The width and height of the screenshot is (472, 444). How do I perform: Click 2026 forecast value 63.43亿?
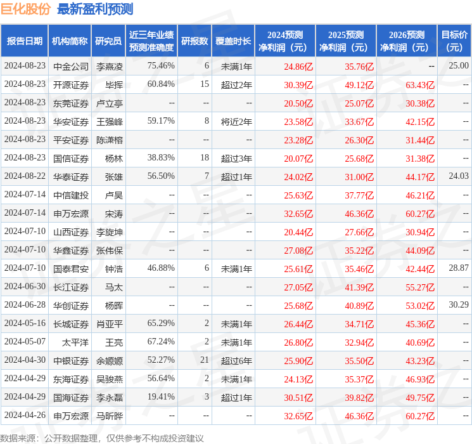click(x=420, y=85)
